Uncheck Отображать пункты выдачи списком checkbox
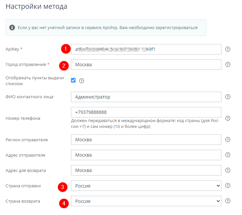 [x=73, y=80]
